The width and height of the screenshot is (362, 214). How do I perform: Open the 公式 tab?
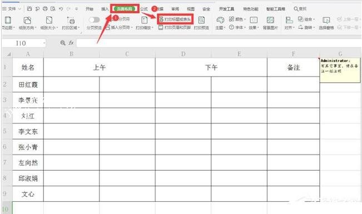(x=144, y=9)
